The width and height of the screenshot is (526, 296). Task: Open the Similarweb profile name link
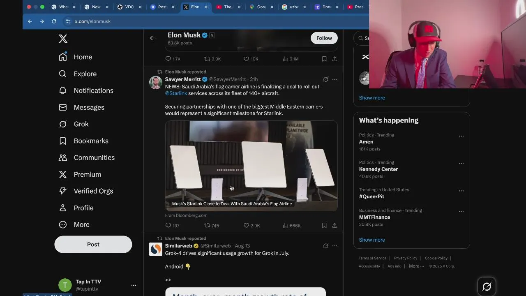tap(179, 246)
